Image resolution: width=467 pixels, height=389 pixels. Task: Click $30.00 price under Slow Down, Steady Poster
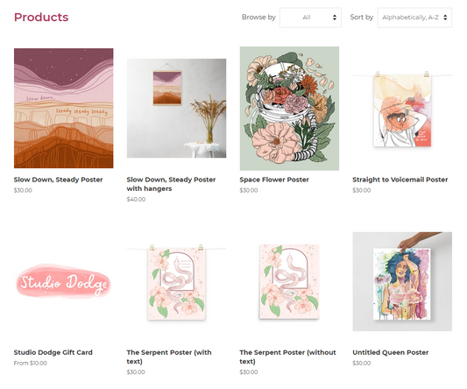[23, 190]
